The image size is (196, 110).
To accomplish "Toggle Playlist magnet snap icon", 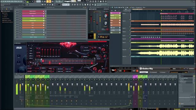I will pyautogui.click(x=112, y=7).
